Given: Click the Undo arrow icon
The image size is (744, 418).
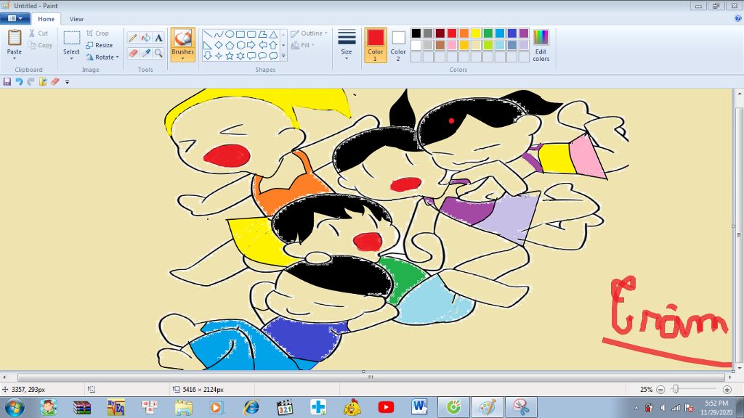Looking at the screenshot, I should pos(19,81).
